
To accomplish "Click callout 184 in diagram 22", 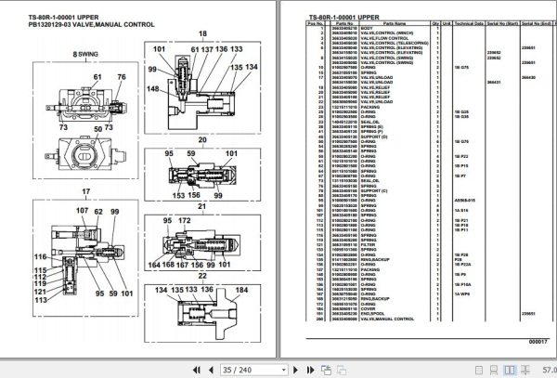I will click(x=241, y=291).
